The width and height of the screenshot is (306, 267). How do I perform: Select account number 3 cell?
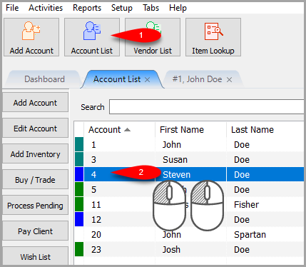119,160
